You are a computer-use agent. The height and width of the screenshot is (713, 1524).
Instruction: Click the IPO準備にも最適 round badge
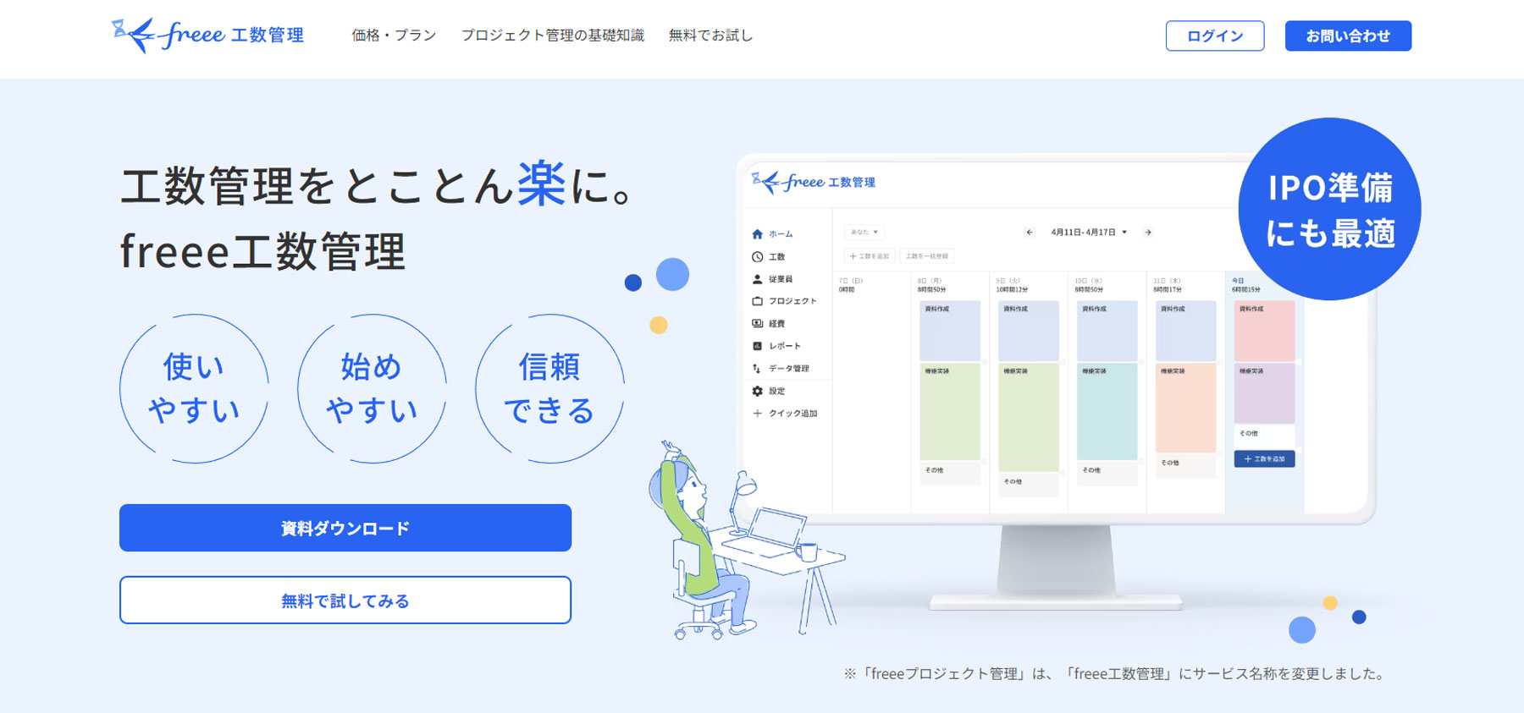pyautogui.click(x=1329, y=209)
